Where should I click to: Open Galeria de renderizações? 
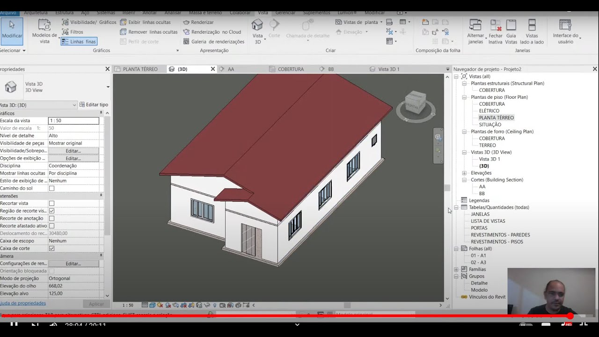(213, 42)
